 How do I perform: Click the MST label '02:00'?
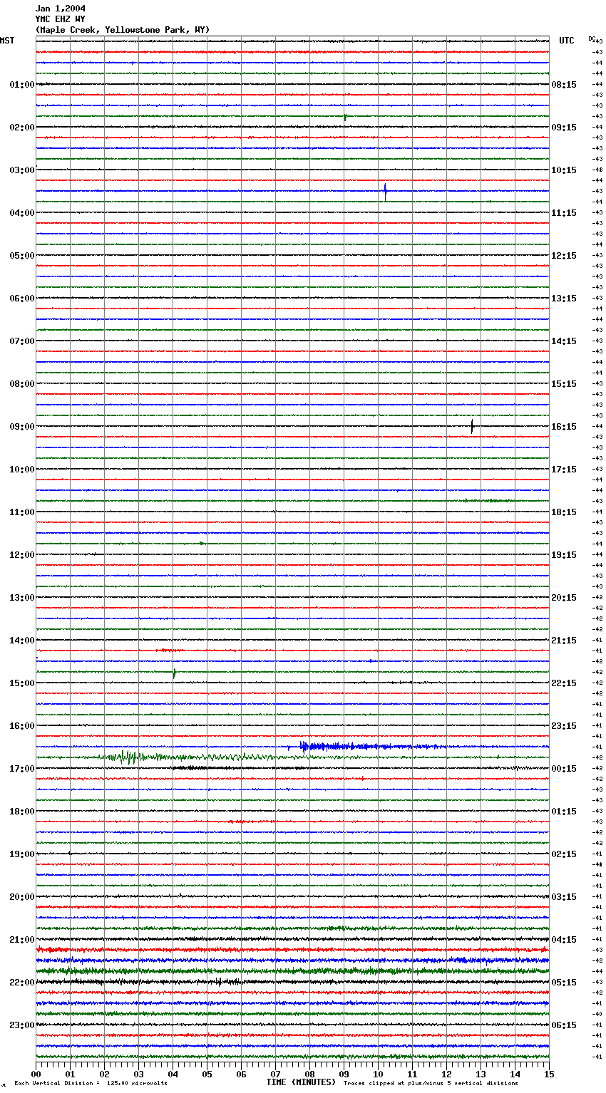click(22, 128)
